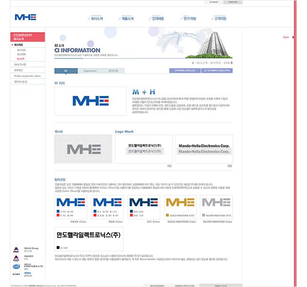Click red swatch beside R 238 G 49

coord(95,215)
